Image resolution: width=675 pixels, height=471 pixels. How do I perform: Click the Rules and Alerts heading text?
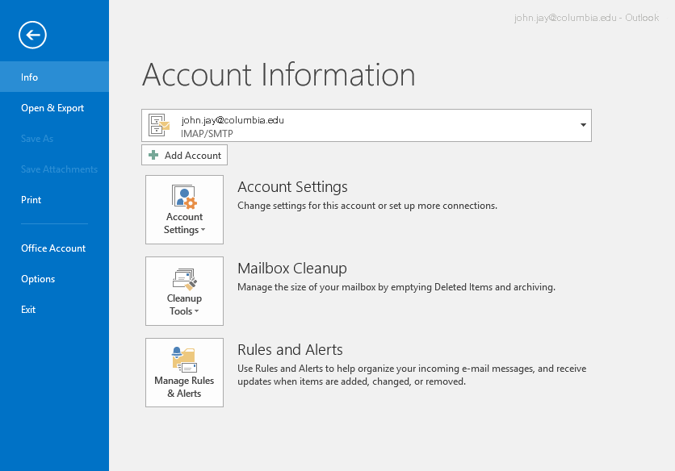[x=290, y=350]
